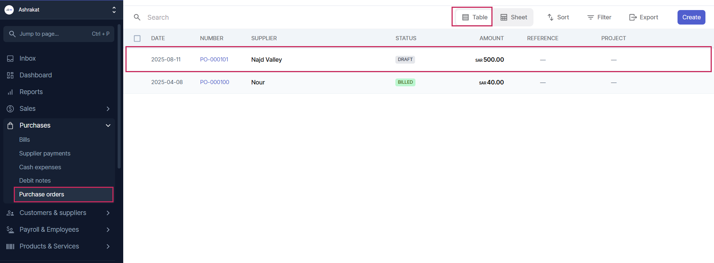Click the sidebar vertical scrollbar
Viewport: 714px width, 263px height.
[x=119, y=97]
